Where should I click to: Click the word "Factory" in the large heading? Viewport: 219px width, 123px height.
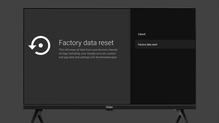point(70,43)
